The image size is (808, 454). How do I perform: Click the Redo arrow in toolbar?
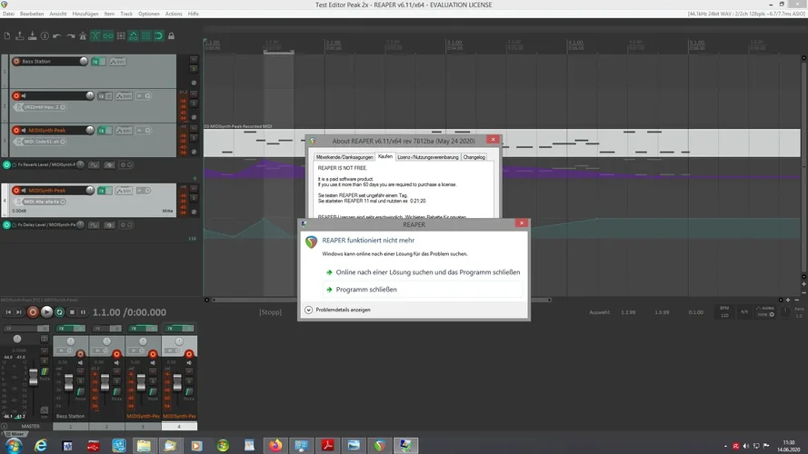tap(70, 36)
